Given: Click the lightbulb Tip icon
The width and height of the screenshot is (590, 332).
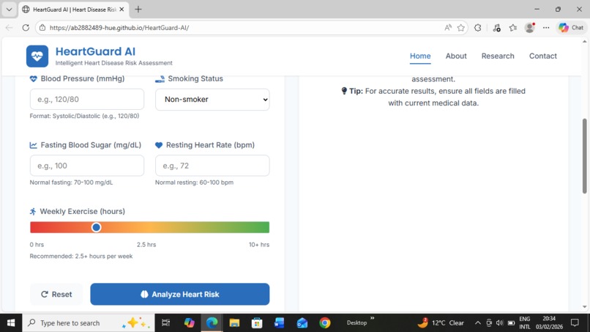Looking at the screenshot, I should (344, 91).
